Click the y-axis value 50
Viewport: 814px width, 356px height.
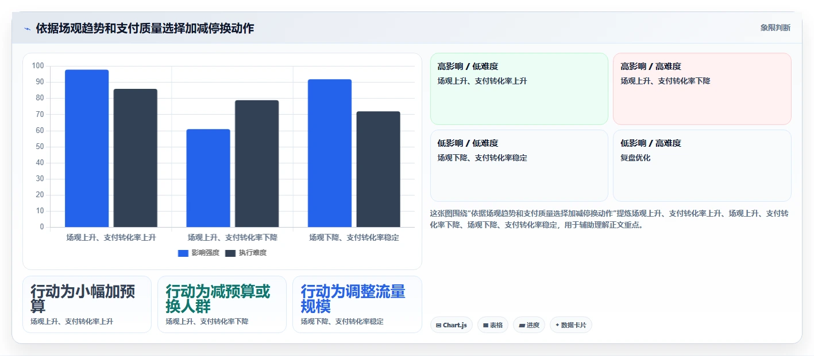(40, 147)
